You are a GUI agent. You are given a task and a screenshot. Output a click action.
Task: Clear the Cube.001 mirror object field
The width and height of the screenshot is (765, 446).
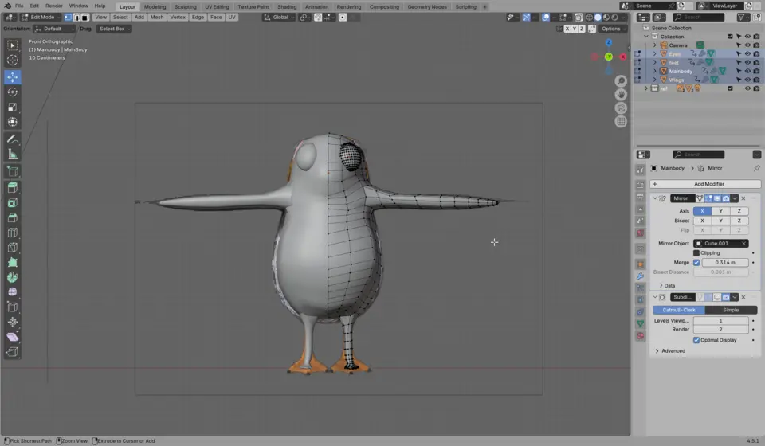point(743,243)
